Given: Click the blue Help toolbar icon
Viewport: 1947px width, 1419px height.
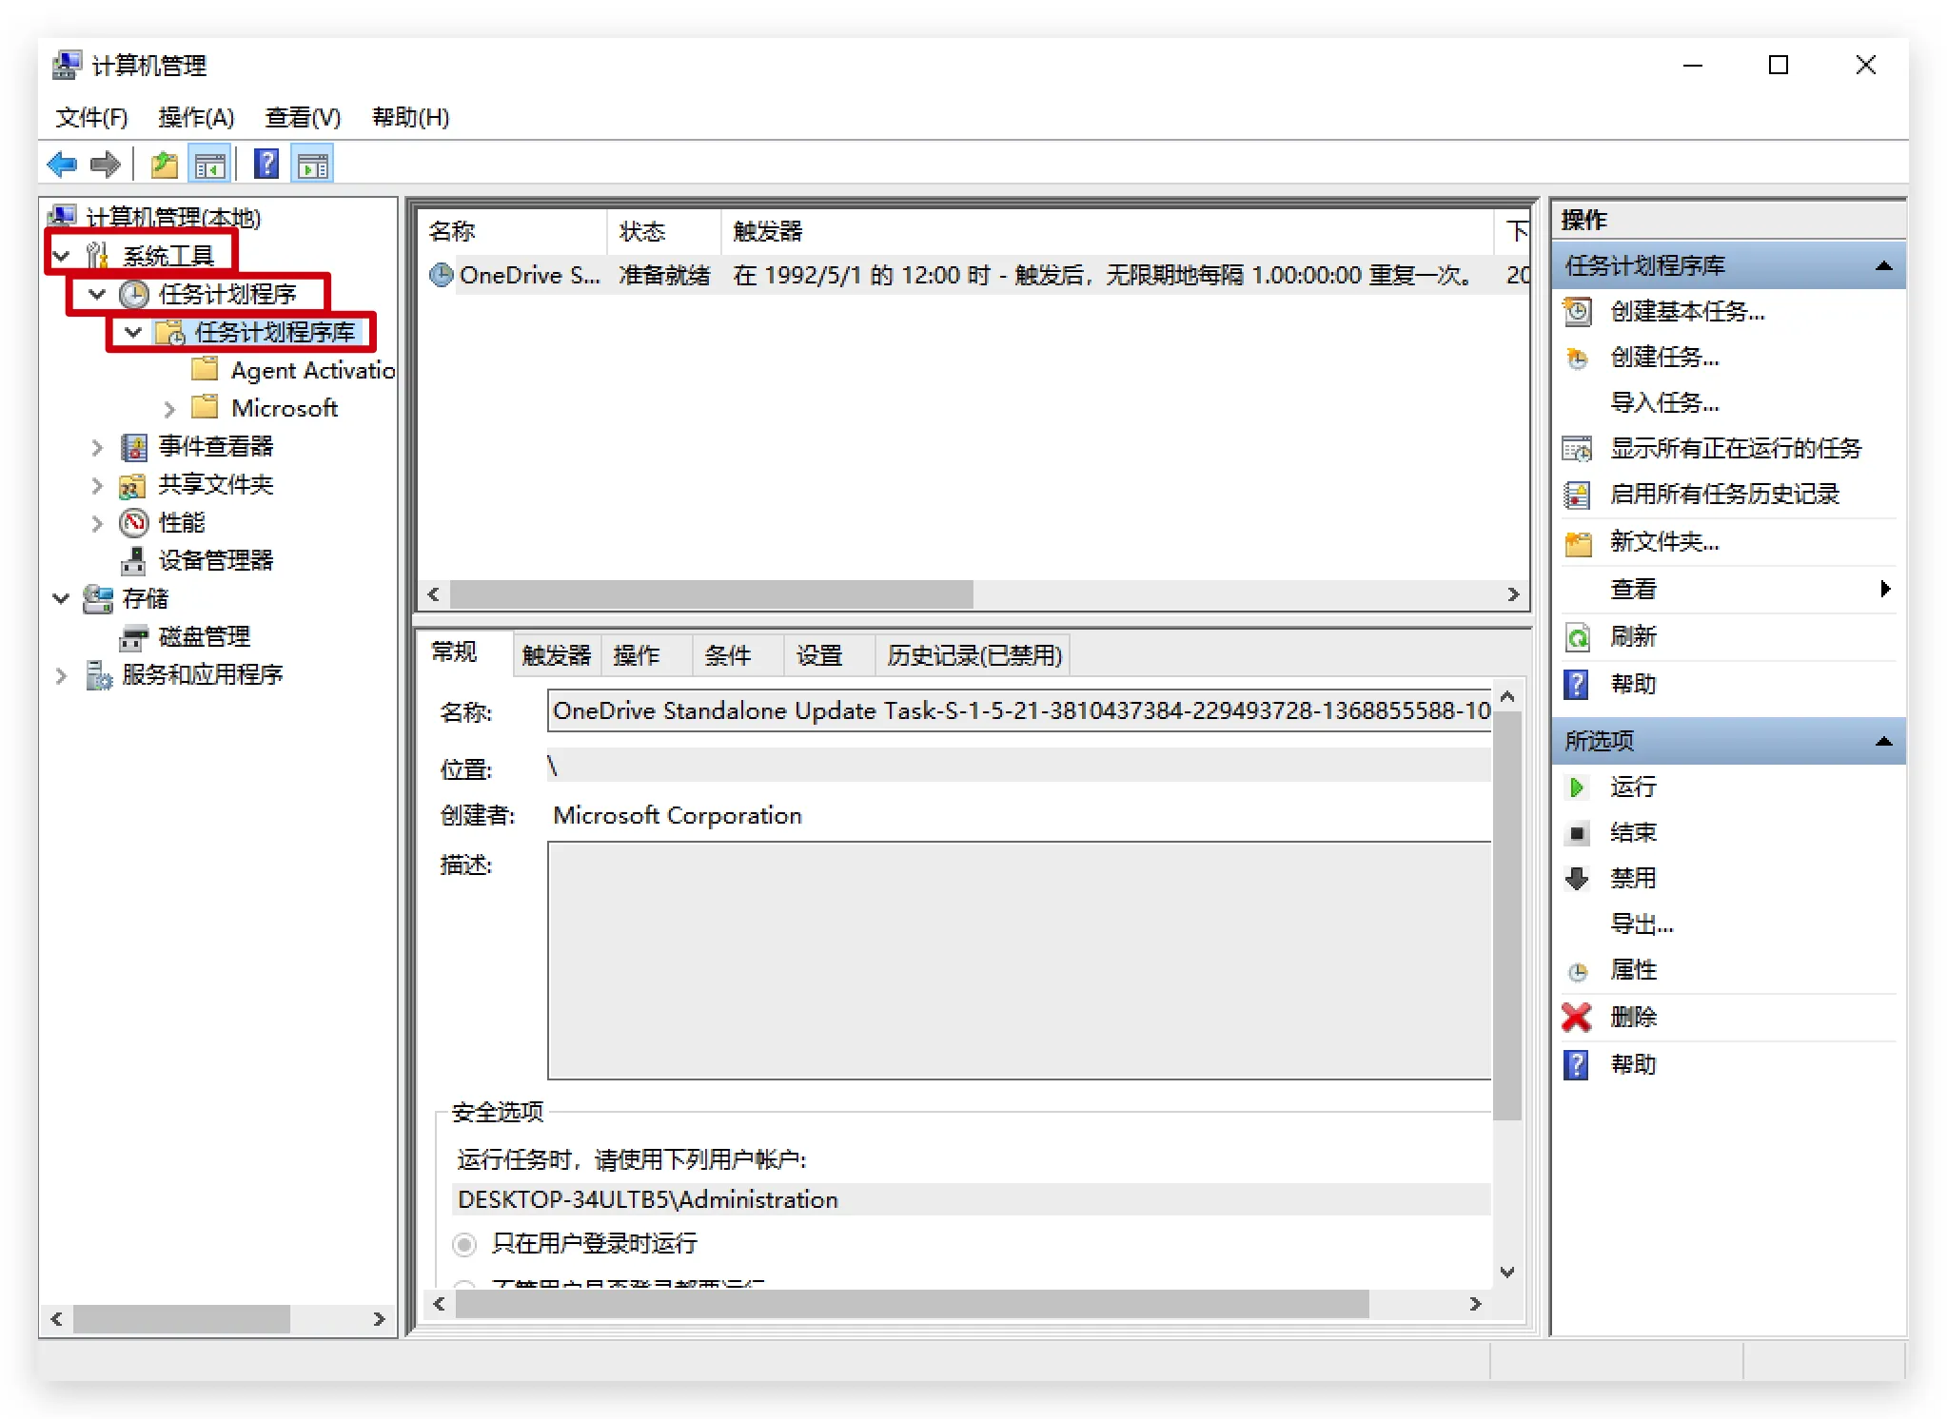Looking at the screenshot, I should tap(266, 165).
